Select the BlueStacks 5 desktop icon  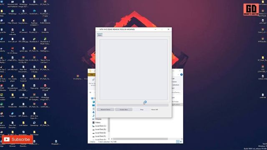34,40
